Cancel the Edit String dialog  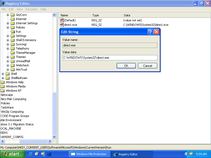(147, 66)
